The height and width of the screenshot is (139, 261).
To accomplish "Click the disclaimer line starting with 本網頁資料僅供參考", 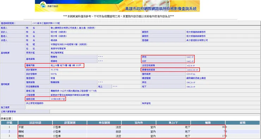I will [119, 16].
